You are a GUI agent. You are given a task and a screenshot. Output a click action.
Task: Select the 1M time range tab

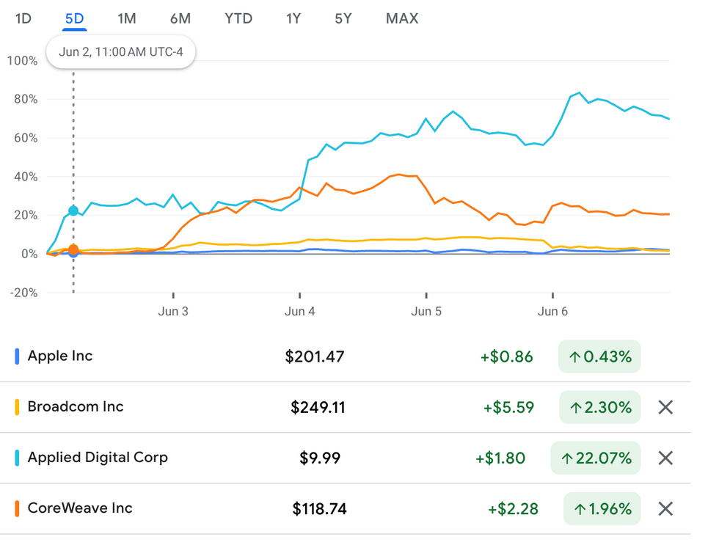pyautogui.click(x=127, y=18)
